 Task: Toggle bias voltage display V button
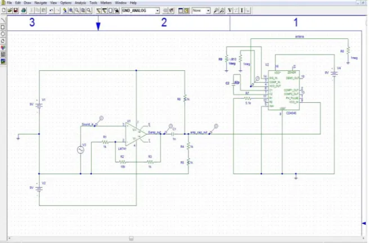pyautogui.click(x=230, y=11)
